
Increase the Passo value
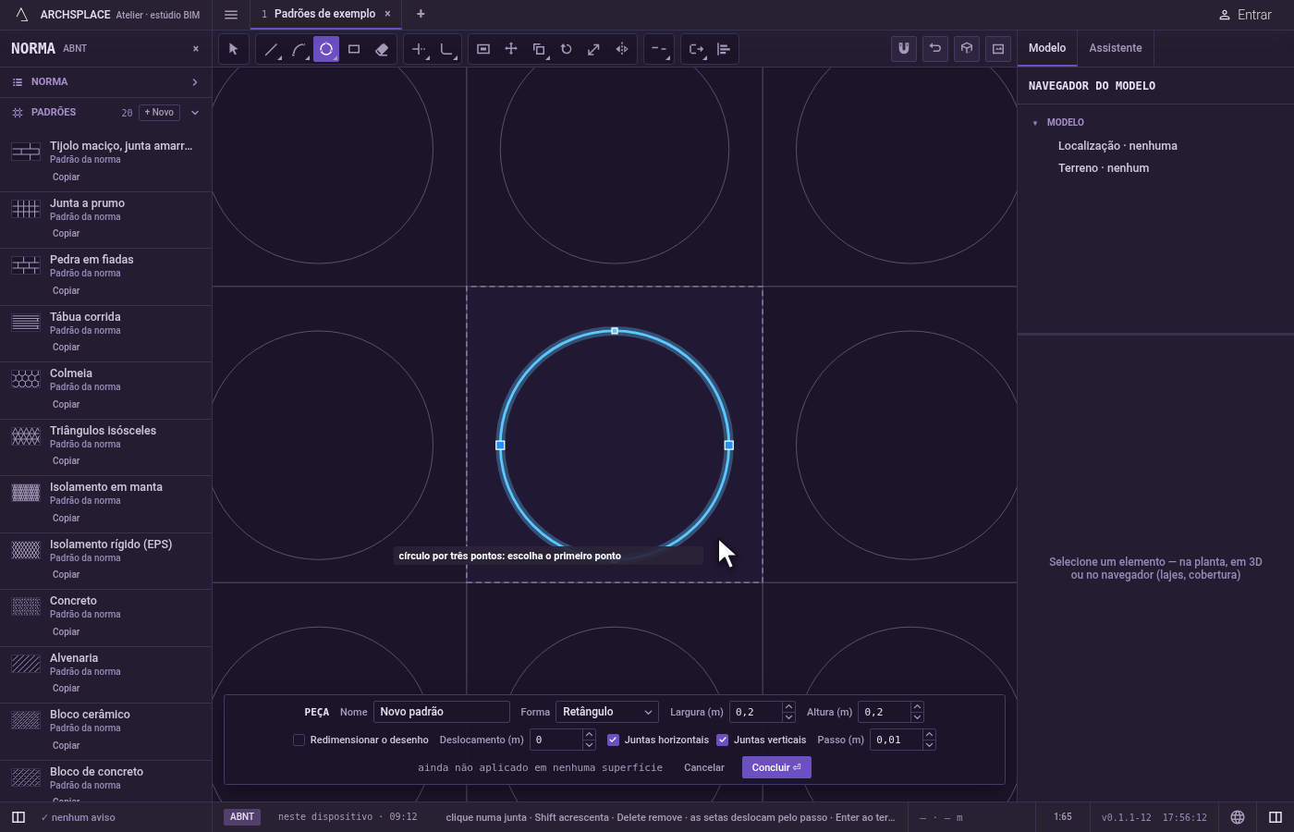pyautogui.click(x=929, y=735)
